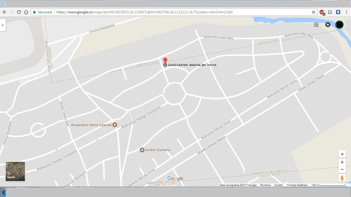Go to the browser home page
This screenshot has width=351, height=197.
(x=27, y=12)
